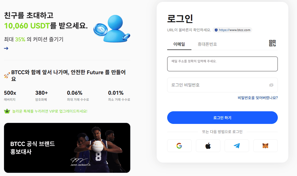The image size is (297, 176).
Task: Click the crown icon next to the VIP message
Action: tap(6, 111)
